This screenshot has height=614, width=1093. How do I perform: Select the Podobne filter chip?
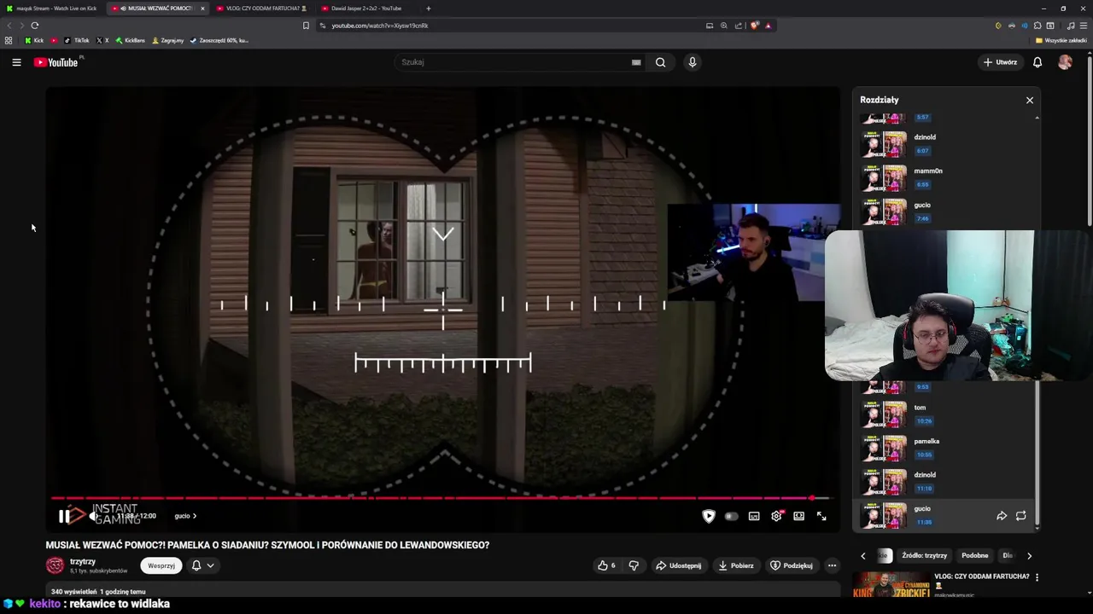[975, 556]
